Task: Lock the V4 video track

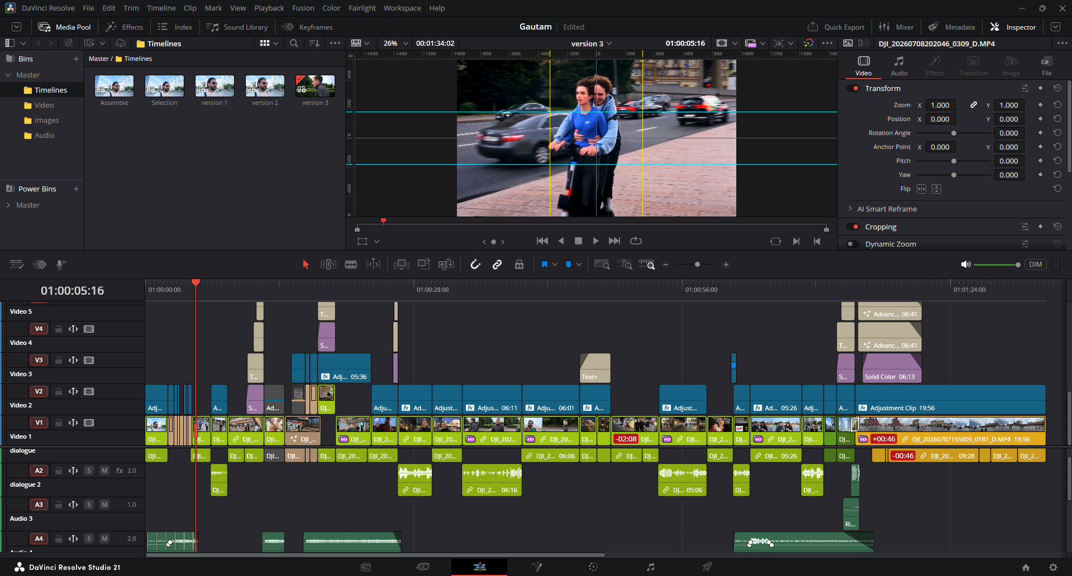Action: coord(58,329)
